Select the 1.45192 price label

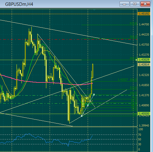(144, 14)
